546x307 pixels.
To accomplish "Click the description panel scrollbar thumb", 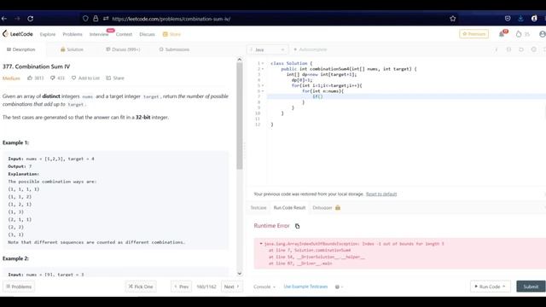I will point(240,116).
